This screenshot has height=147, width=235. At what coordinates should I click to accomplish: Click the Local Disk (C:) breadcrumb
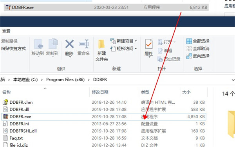pos(25,80)
